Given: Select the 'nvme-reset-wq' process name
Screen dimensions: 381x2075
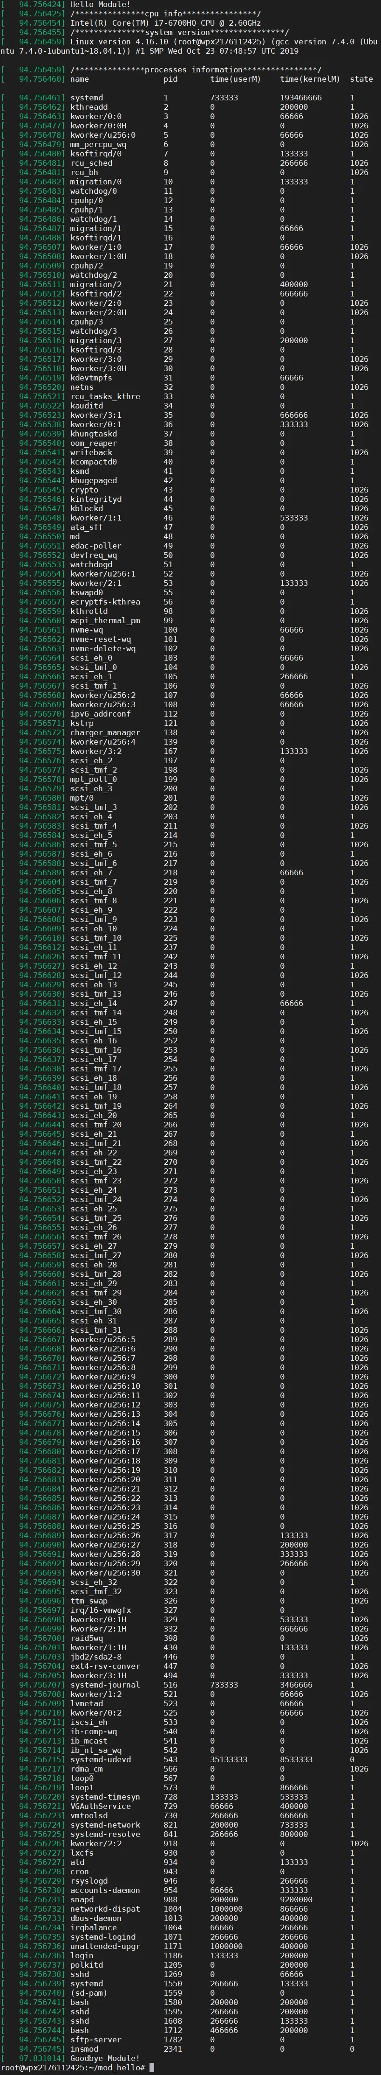Looking at the screenshot, I should click(101, 640).
